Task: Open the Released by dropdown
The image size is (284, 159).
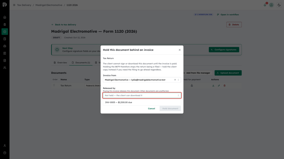Action: tap(142, 96)
